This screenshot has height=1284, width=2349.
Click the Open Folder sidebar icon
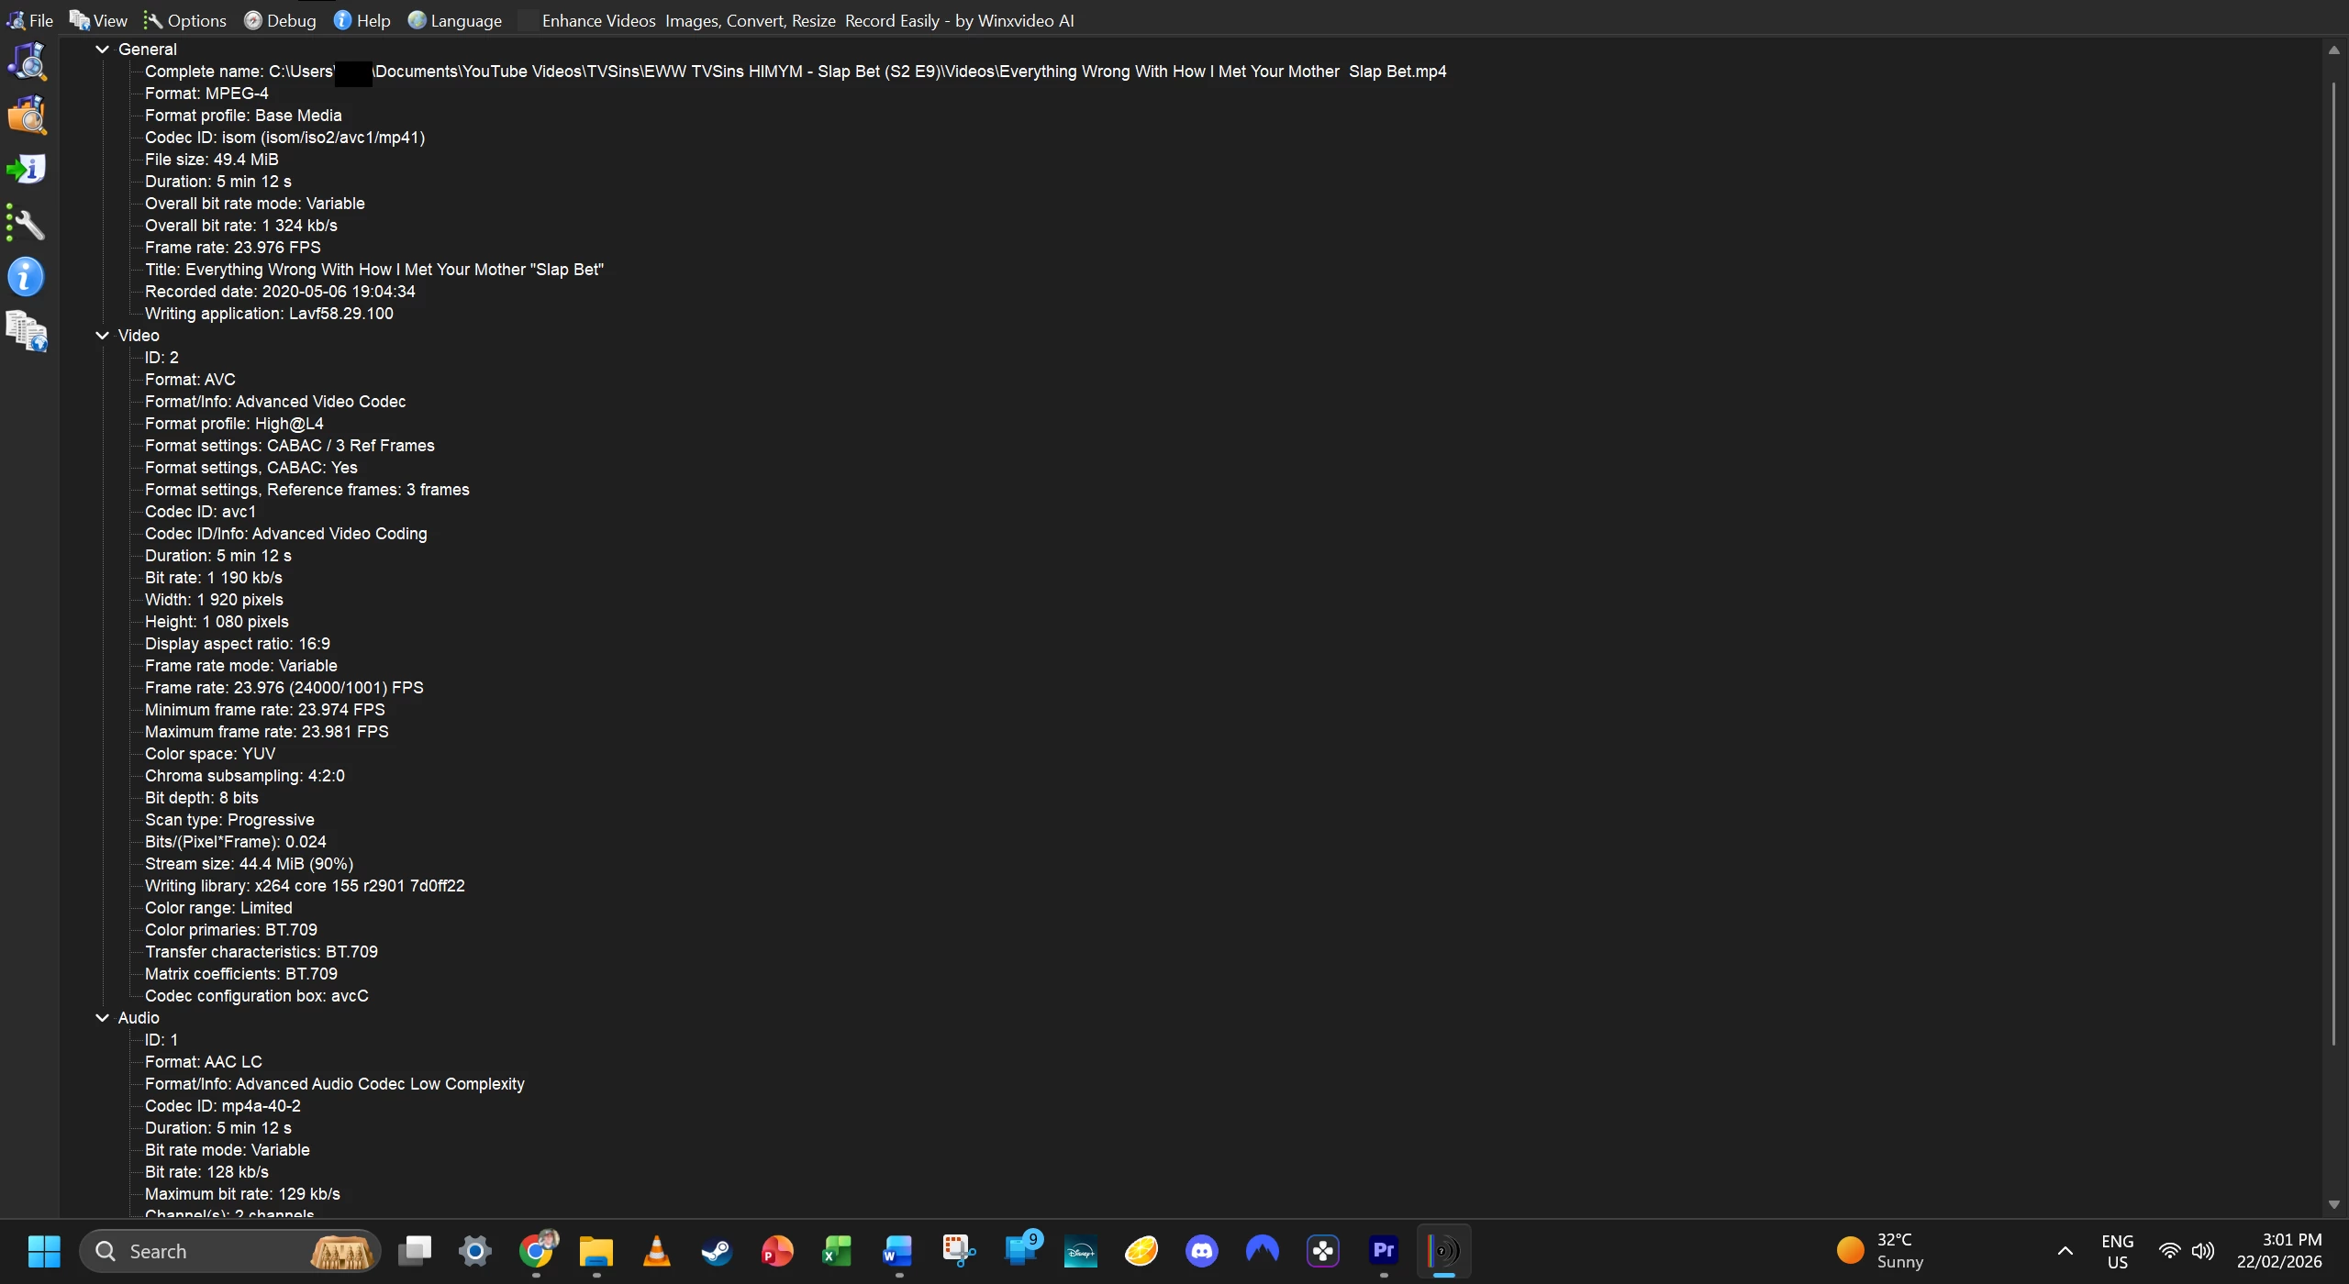28,116
